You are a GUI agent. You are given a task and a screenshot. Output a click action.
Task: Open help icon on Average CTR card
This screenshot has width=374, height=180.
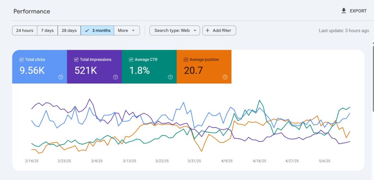(x=170, y=77)
